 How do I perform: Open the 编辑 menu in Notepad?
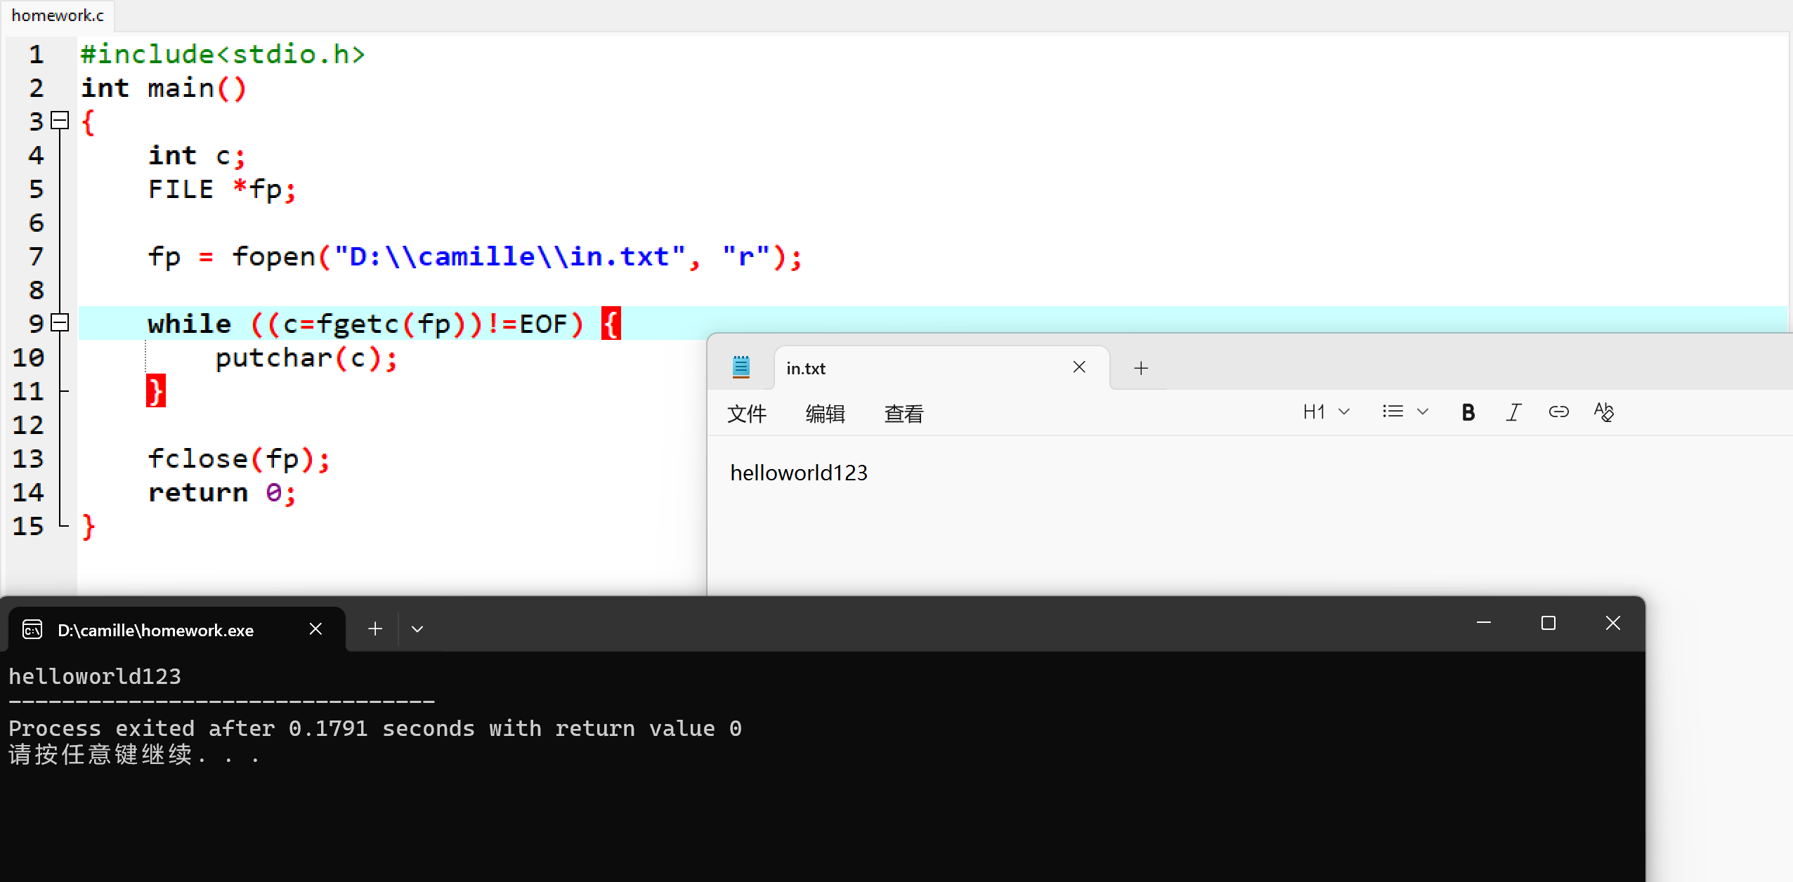pyautogui.click(x=825, y=414)
